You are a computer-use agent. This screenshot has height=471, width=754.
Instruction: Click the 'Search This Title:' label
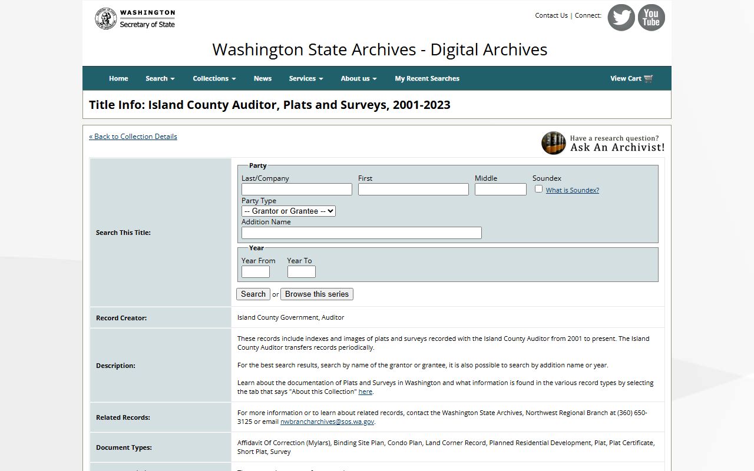click(x=123, y=233)
